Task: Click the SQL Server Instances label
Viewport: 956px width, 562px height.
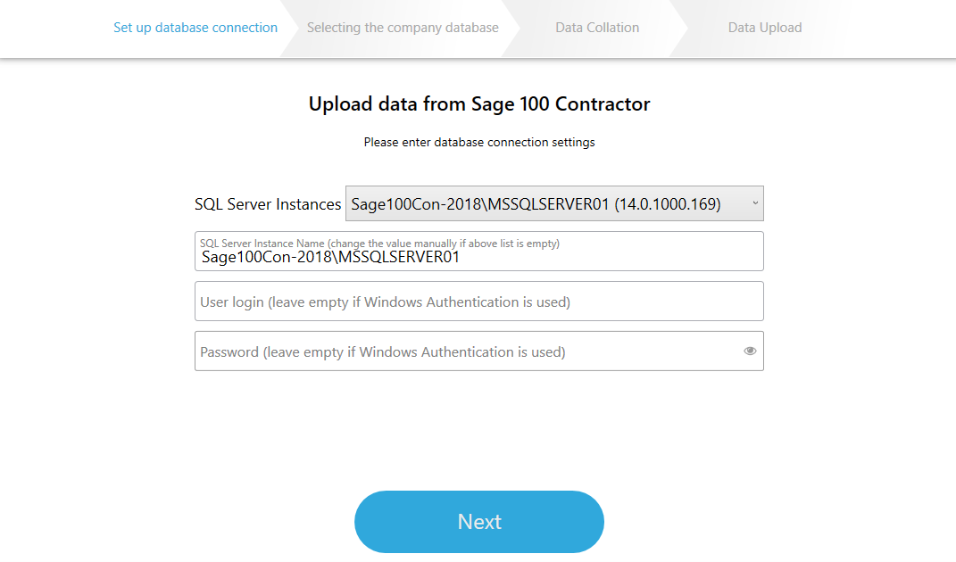Action: point(268,204)
